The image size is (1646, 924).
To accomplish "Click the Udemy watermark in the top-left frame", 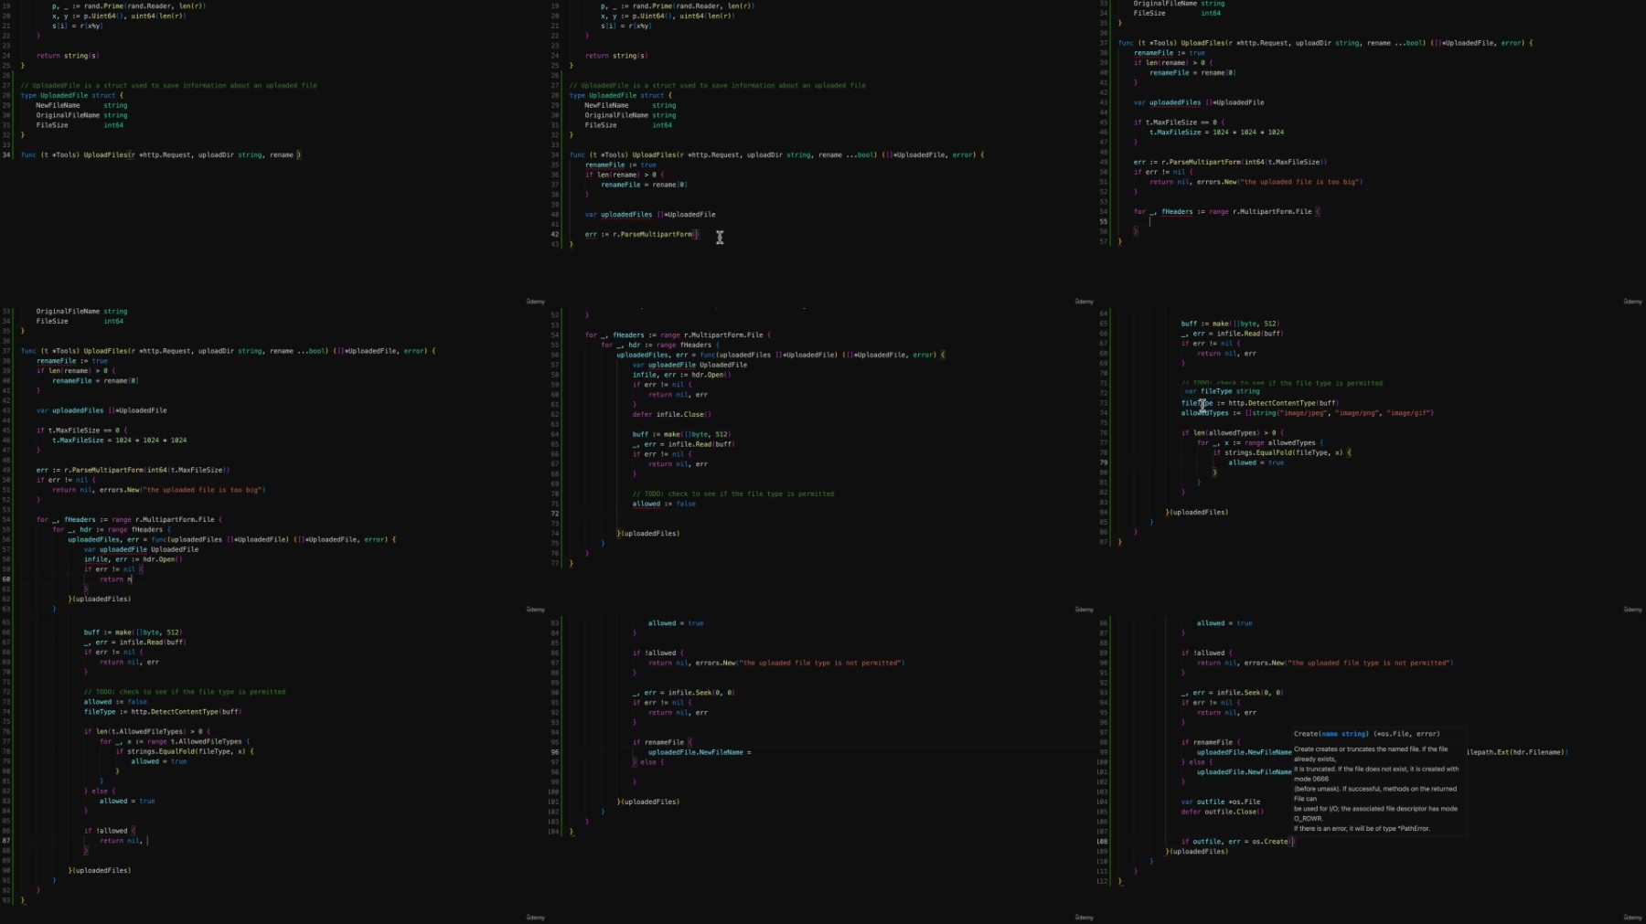I will pos(535,302).
